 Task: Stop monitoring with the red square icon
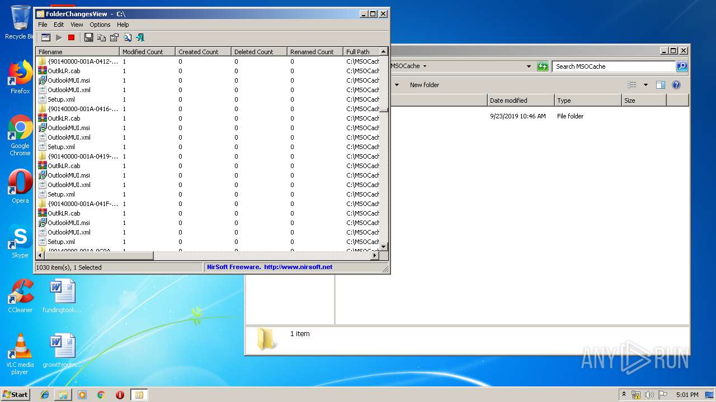click(x=71, y=37)
